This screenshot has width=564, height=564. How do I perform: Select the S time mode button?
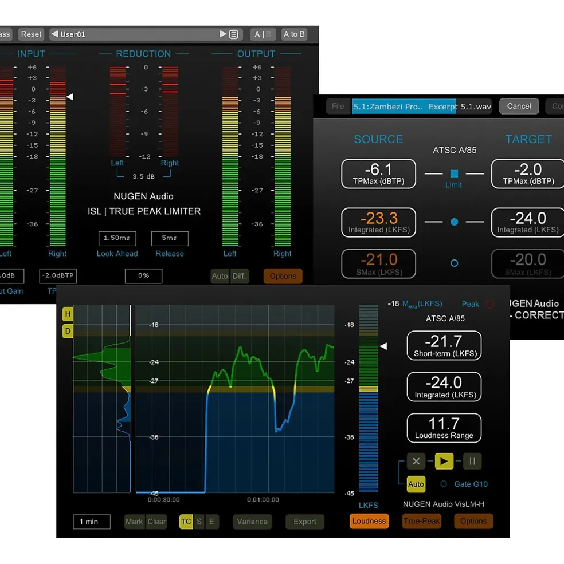[x=199, y=522]
